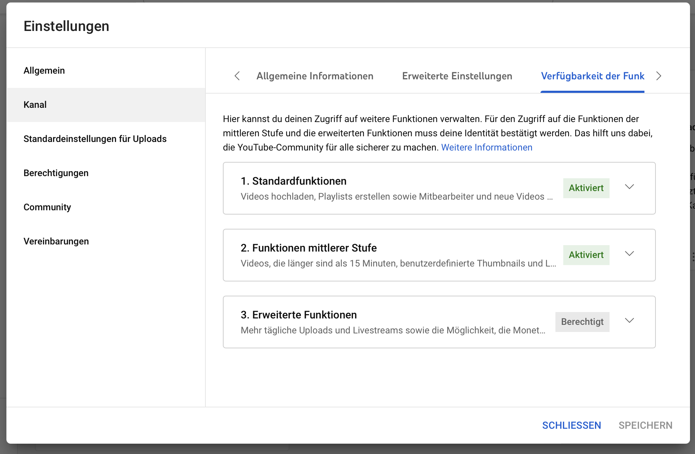Click the SCHLIESSEN button
This screenshot has width=695, height=454.
point(571,425)
